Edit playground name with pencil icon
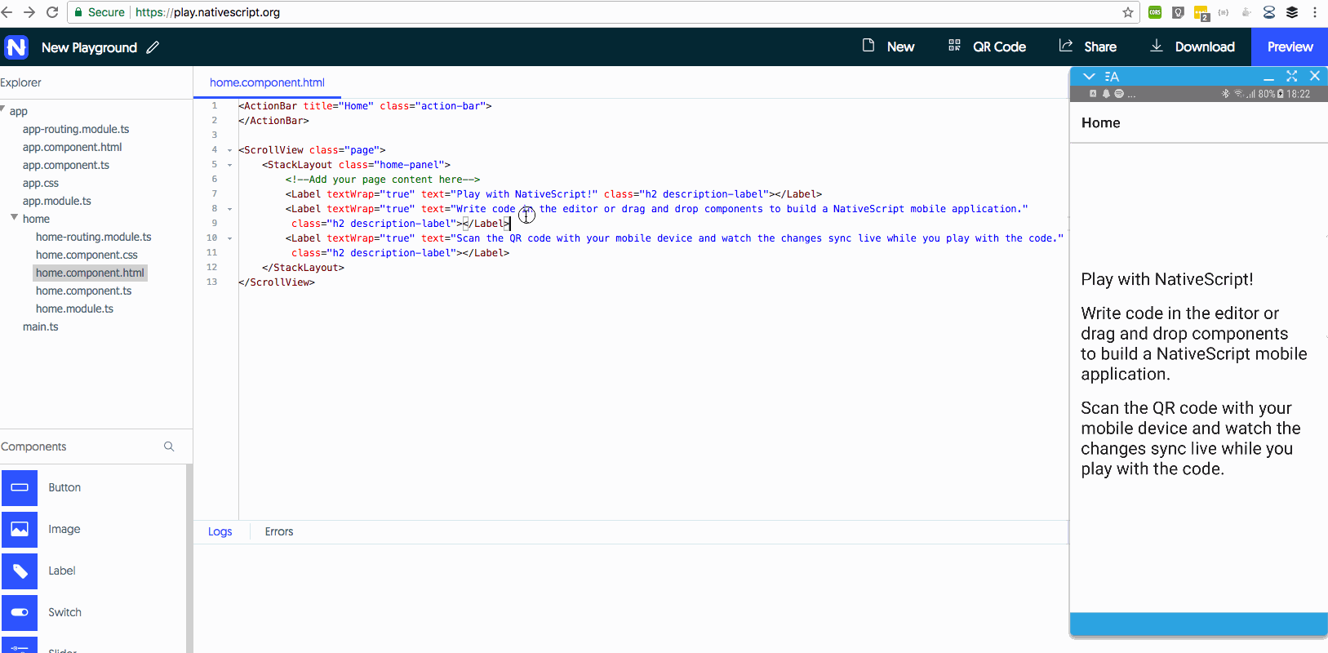Screen dimensions: 1328x653 (x=153, y=47)
